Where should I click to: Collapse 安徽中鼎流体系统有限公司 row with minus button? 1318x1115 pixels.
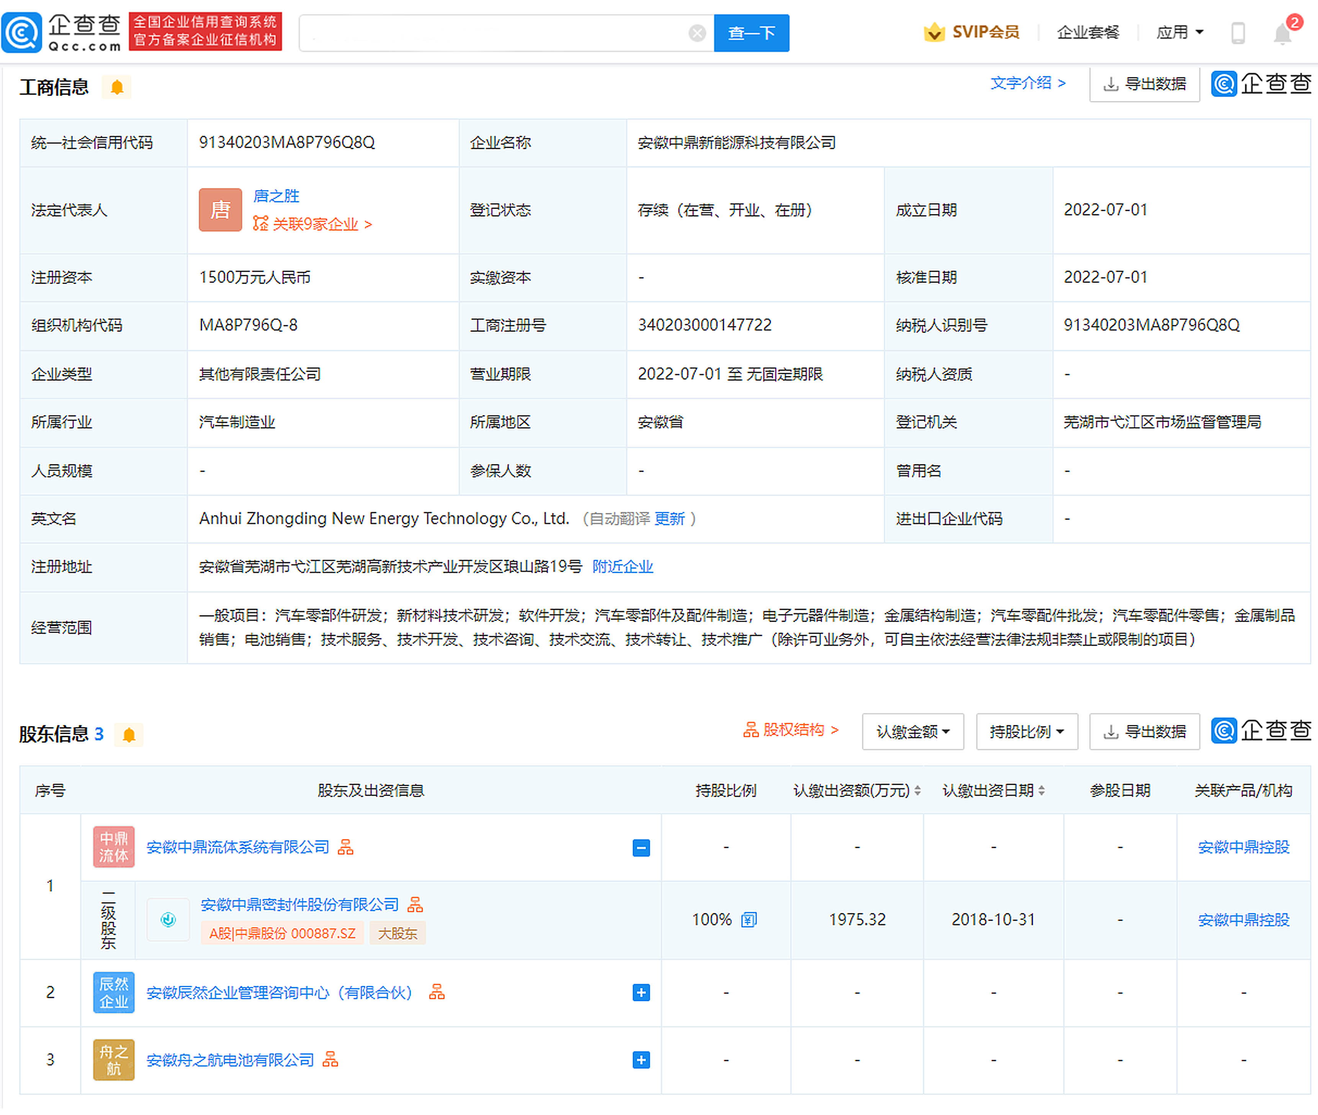tap(641, 847)
